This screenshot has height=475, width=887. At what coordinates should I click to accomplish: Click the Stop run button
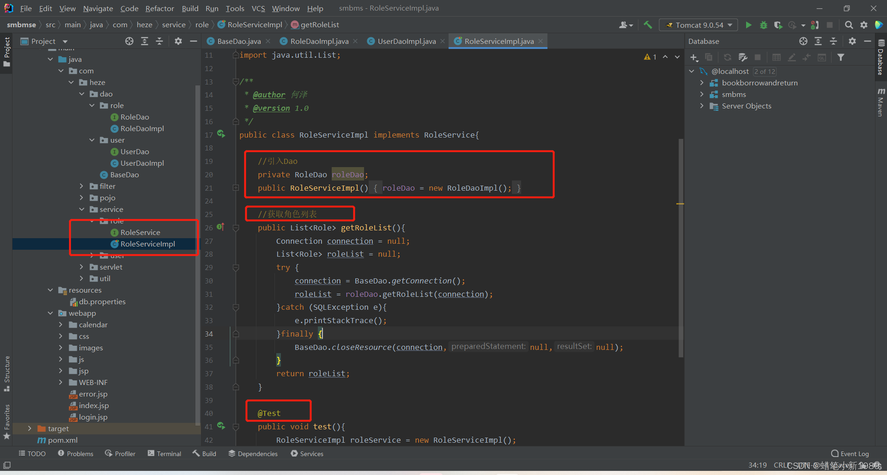click(830, 25)
